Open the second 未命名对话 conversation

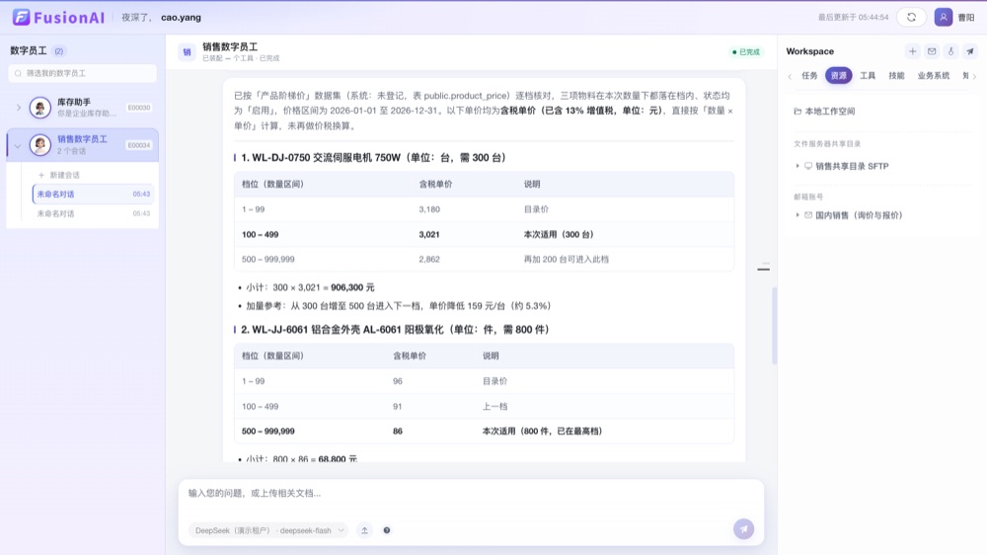coord(93,213)
